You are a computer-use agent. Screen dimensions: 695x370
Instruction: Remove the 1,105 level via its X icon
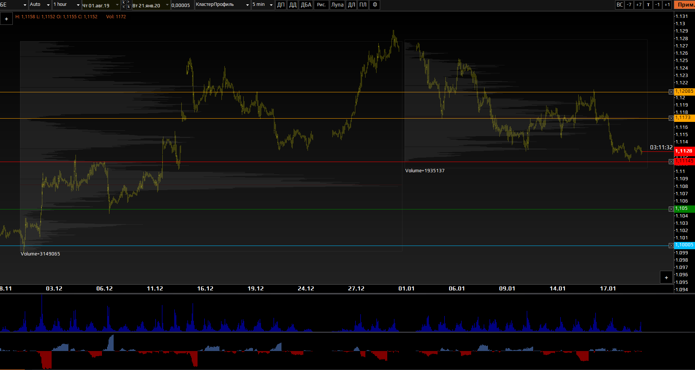(x=671, y=209)
